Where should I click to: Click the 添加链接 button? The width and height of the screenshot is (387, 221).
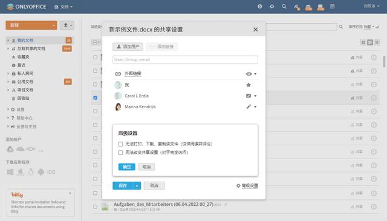[161, 47]
